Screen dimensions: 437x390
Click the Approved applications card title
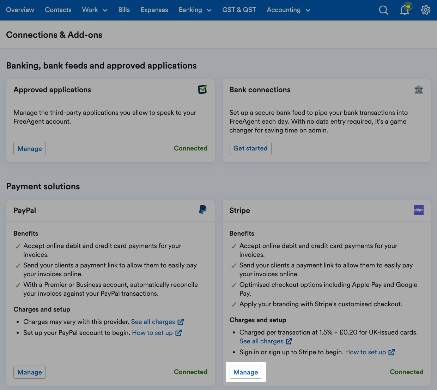52,90
